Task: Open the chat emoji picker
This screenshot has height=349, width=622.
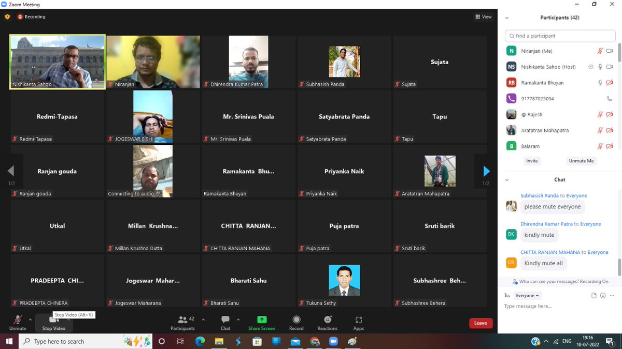Action: tap(603, 296)
